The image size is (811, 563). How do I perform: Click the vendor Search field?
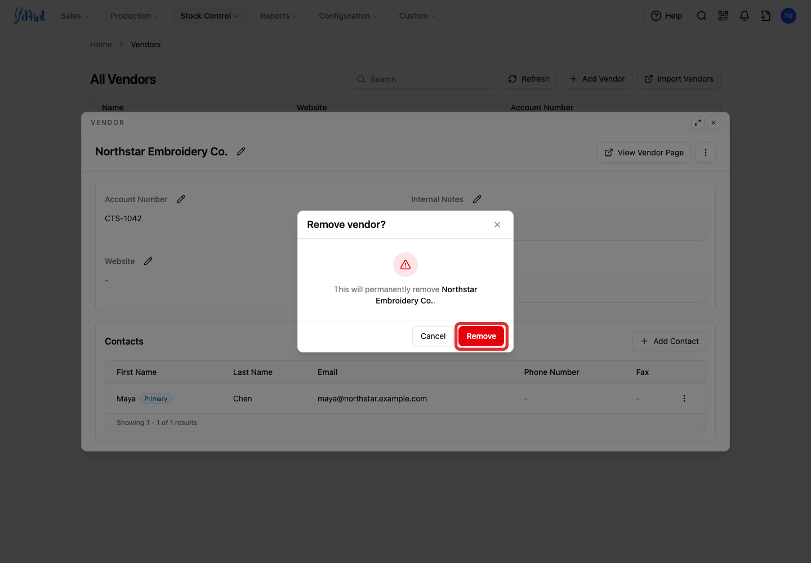click(x=422, y=79)
